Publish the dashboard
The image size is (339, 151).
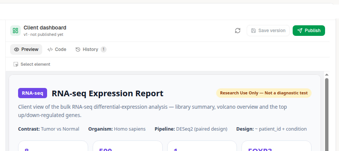tap(309, 31)
